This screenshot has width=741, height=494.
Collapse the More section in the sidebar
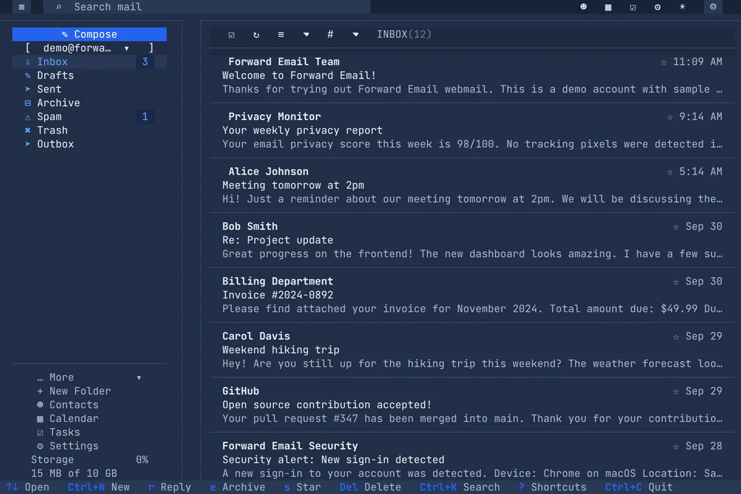tap(90, 378)
